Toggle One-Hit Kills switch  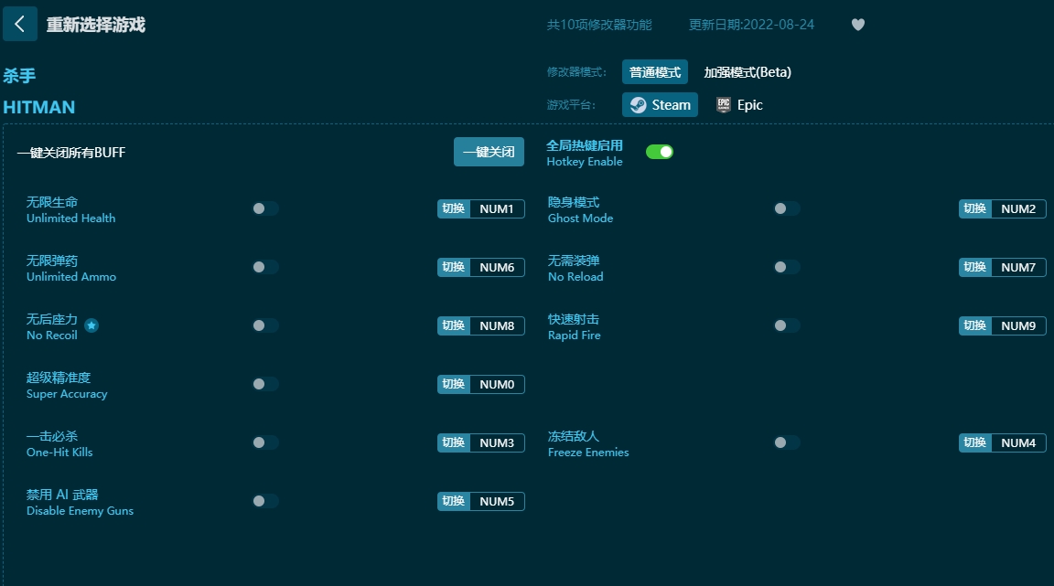click(264, 442)
